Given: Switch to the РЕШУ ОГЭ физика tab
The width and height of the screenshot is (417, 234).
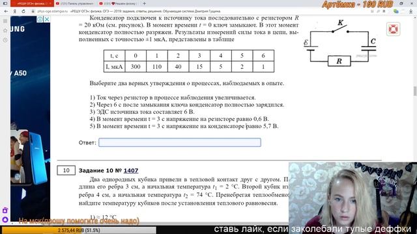Looking at the screenshot, I should (32, 3).
